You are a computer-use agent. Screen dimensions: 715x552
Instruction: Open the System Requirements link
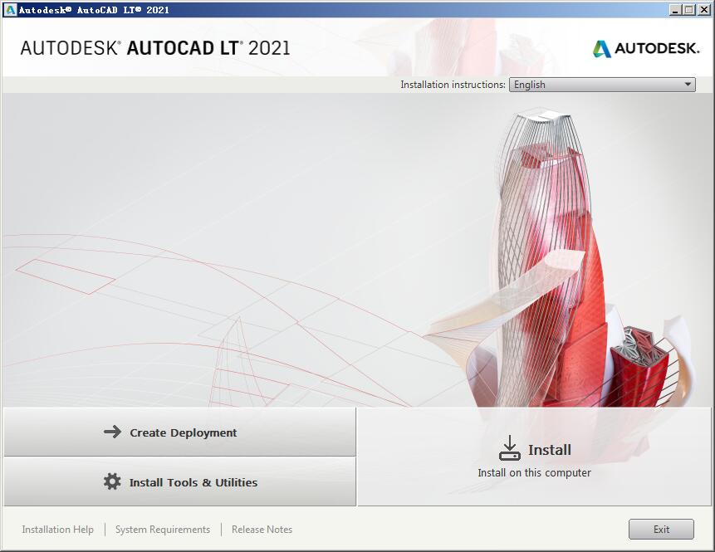click(x=163, y=530)
